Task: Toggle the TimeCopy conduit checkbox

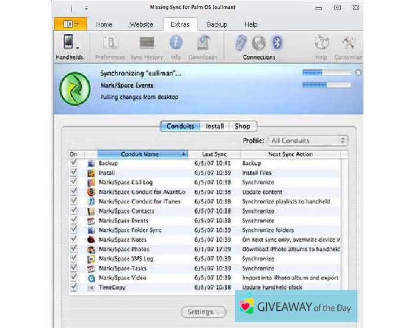Action: 74,287
